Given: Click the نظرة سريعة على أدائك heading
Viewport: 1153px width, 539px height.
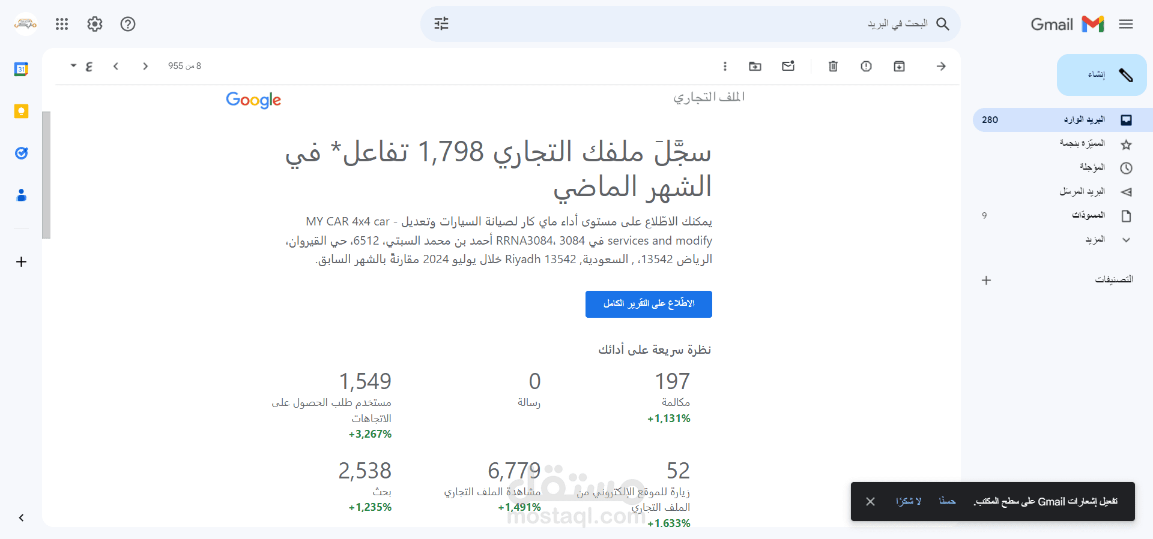Looking at the screenshot, I should point(655,350).
